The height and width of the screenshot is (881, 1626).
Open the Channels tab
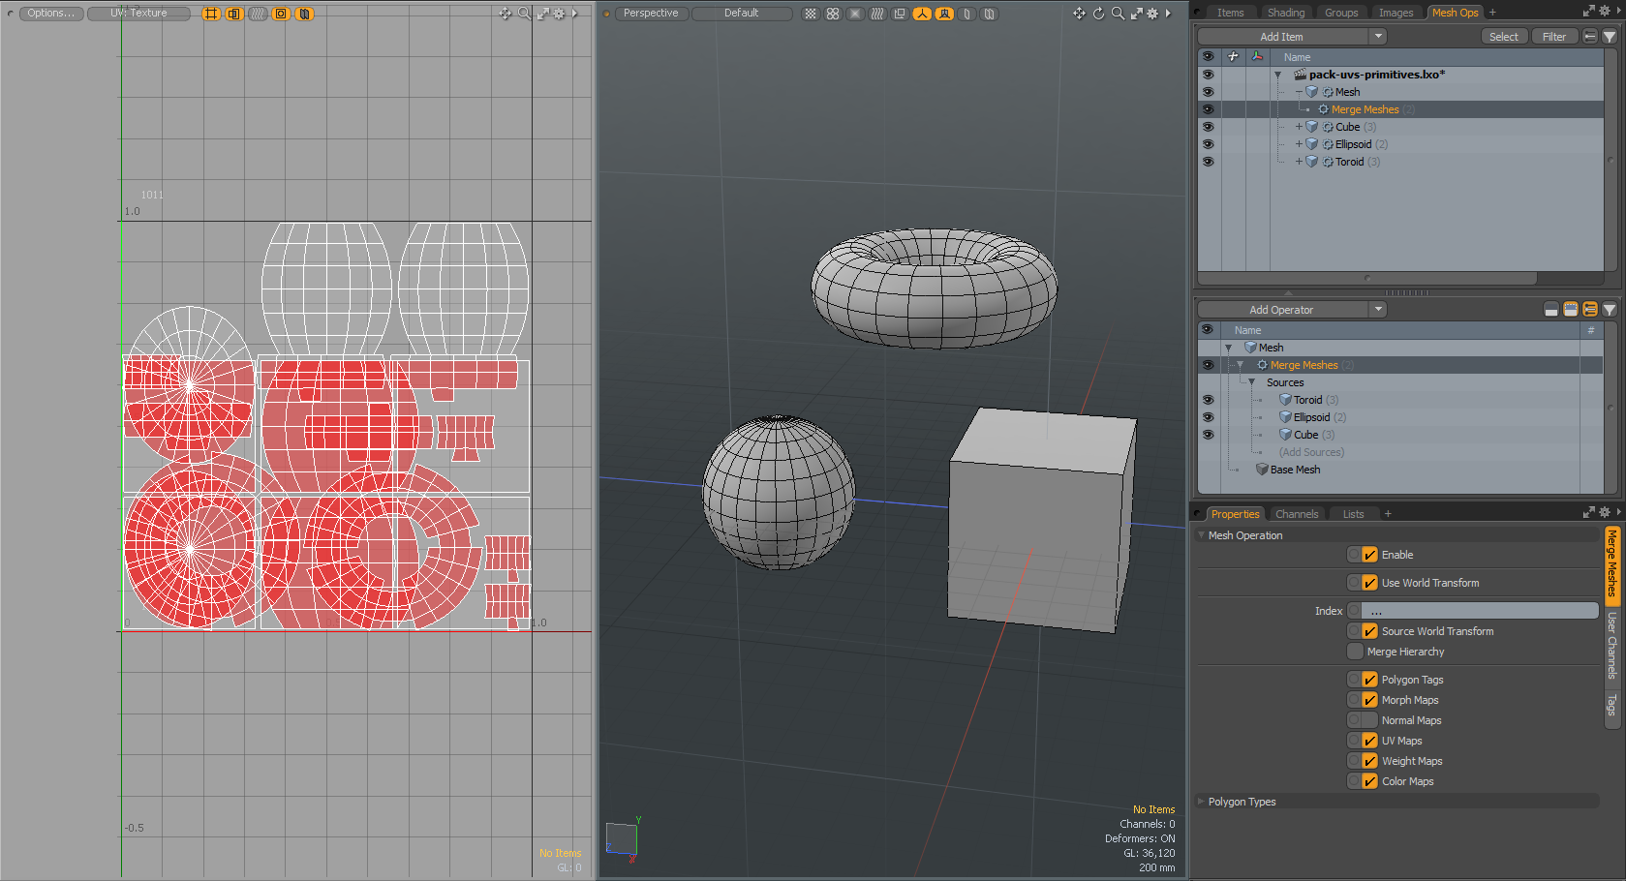pyautogui.click(x=1296, y=514)
